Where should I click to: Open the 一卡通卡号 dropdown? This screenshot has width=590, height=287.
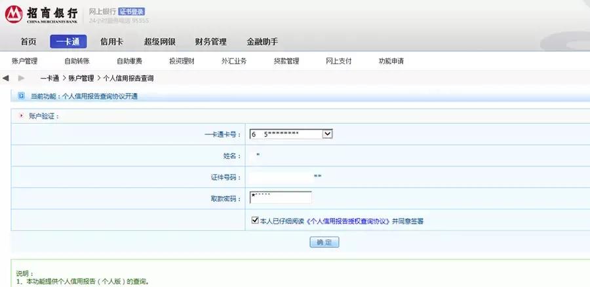327,134
